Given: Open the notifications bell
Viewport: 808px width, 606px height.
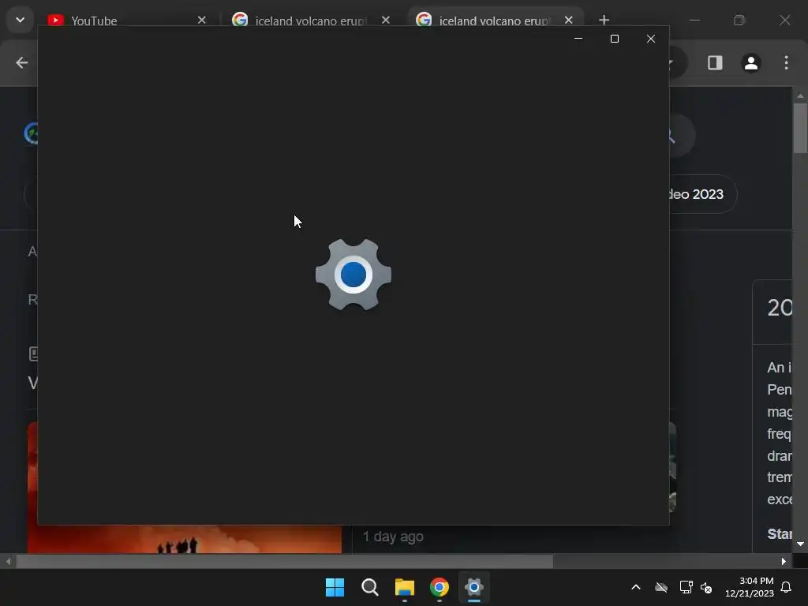Looking at the screenshot, I should [787, 587].
